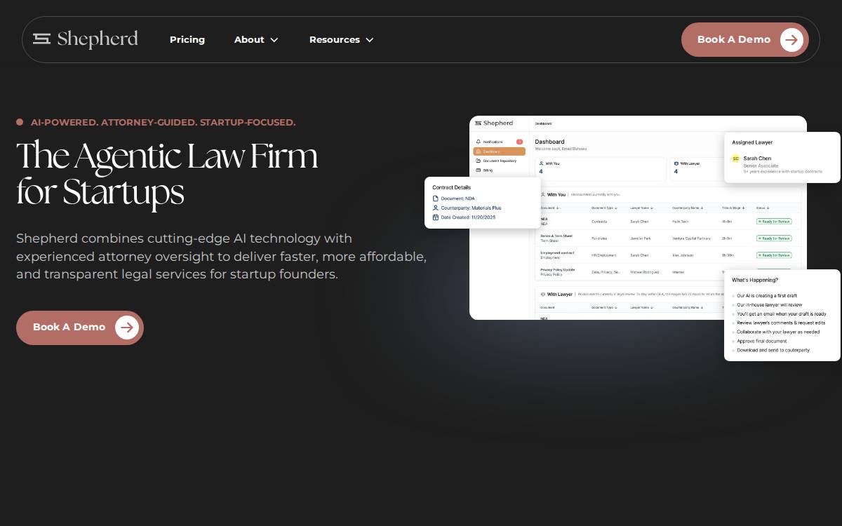The image size is (842, 526).
Task: Open the Employment contract document row
Action: [668, 255]
